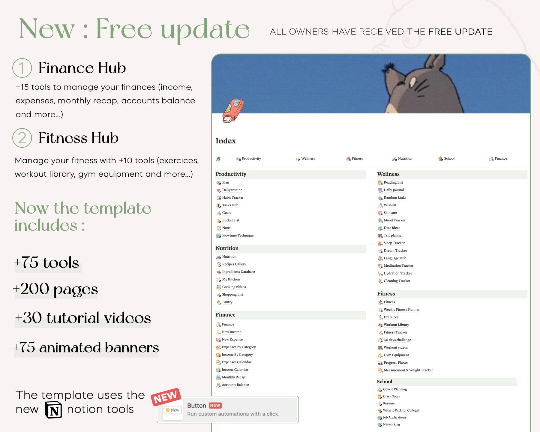Image resolution: width=540 pixels, height=432 pixels.
Task: Open the Wellness navigation item
Action: (308, 158)
